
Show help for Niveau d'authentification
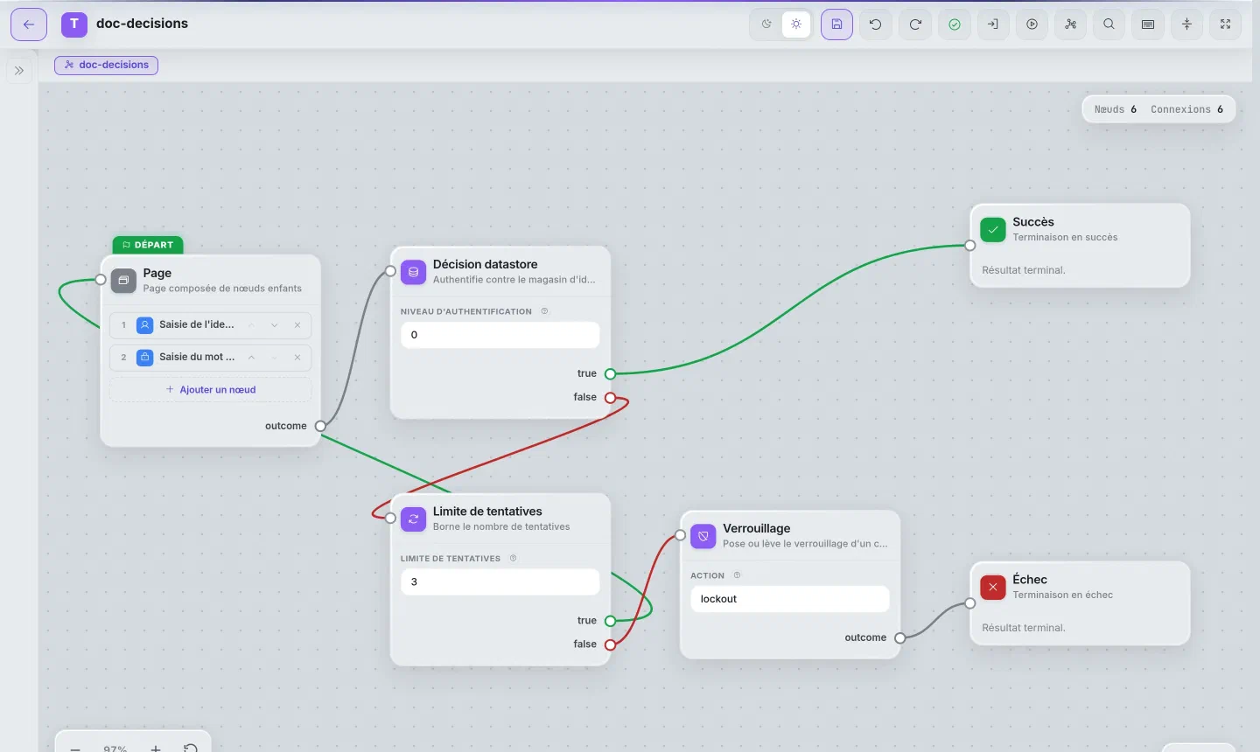tap(544, 311)
